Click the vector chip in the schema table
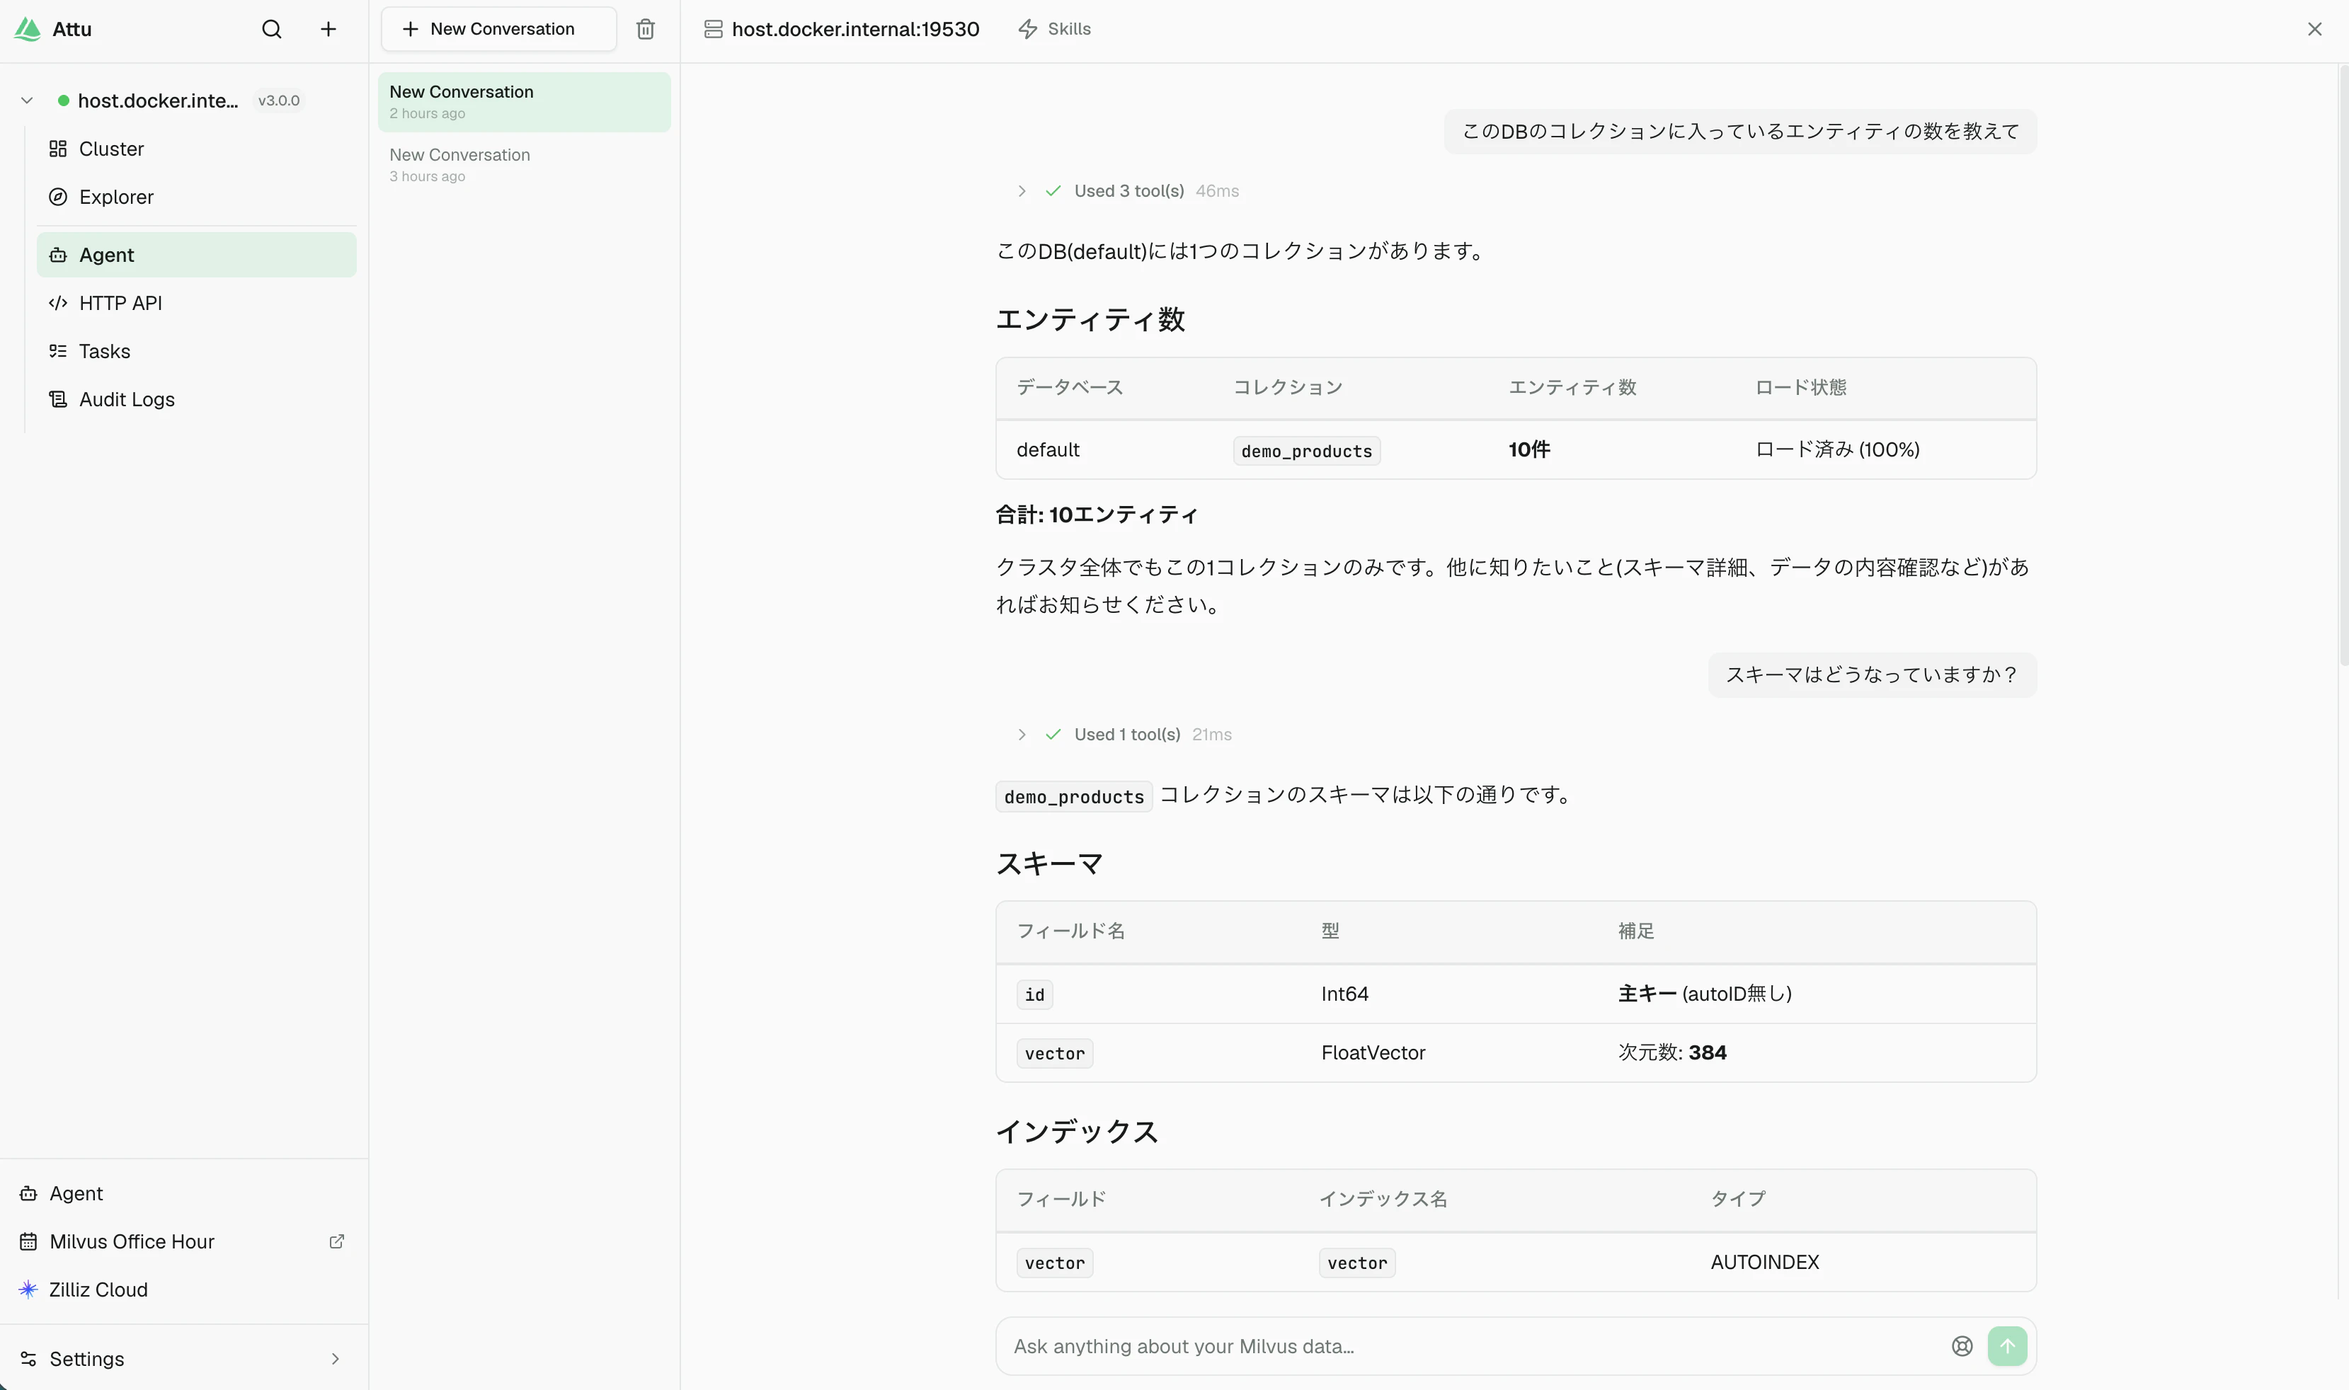Image resolution: width=2349 pixels, height=1390 pixels. click(x=1054, y=1053)
